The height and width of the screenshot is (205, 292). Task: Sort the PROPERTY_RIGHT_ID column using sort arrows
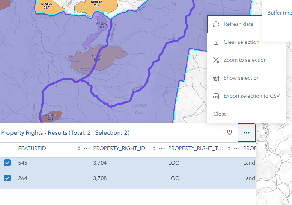pos(154,149)
